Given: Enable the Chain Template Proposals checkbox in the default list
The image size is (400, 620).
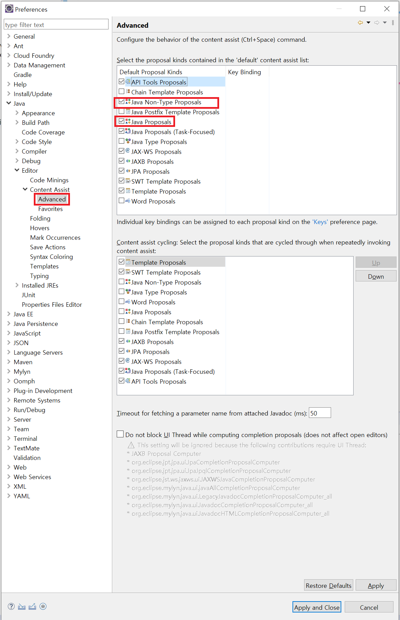Looking at the screenshot, I should pos(122,92).
